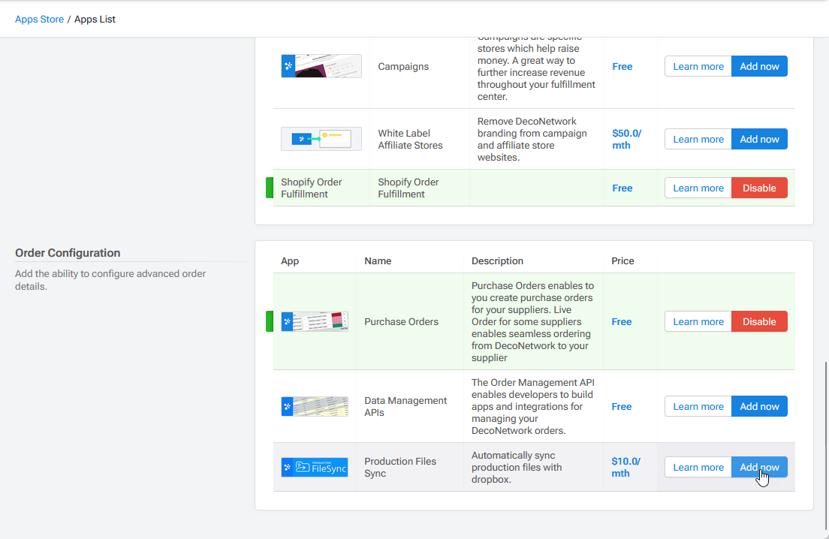Add Data Management APIs app now
This screenshot has width=829, height=539.
[759, 406]
